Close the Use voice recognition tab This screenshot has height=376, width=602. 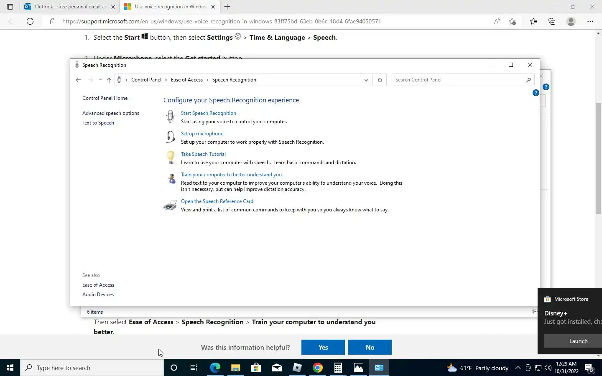point(213,7)
